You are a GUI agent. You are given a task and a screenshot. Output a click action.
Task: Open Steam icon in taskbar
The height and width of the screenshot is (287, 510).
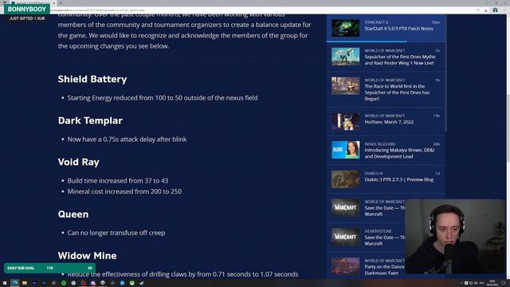pos(142,283)
